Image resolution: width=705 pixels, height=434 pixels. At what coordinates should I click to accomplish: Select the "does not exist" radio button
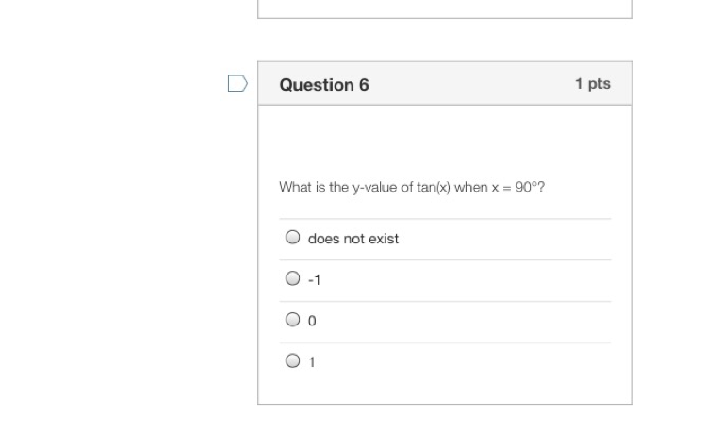click(293, 238)
